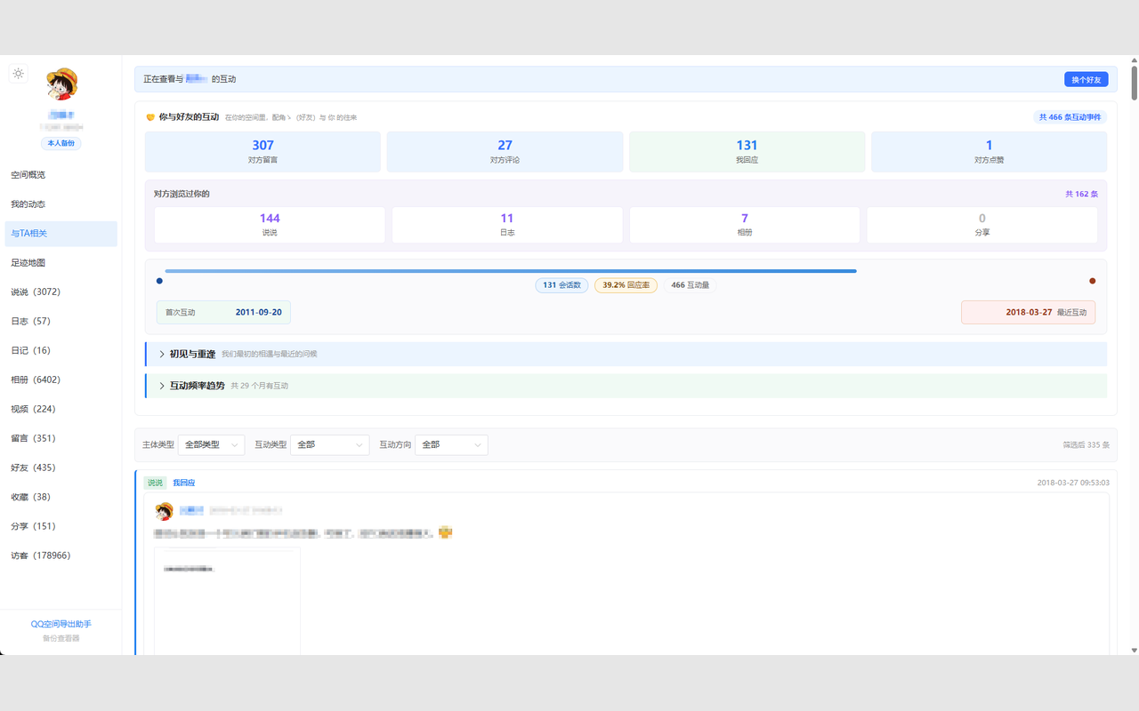Open 日志 (57) in the sidebar

(x=61, y=321)
